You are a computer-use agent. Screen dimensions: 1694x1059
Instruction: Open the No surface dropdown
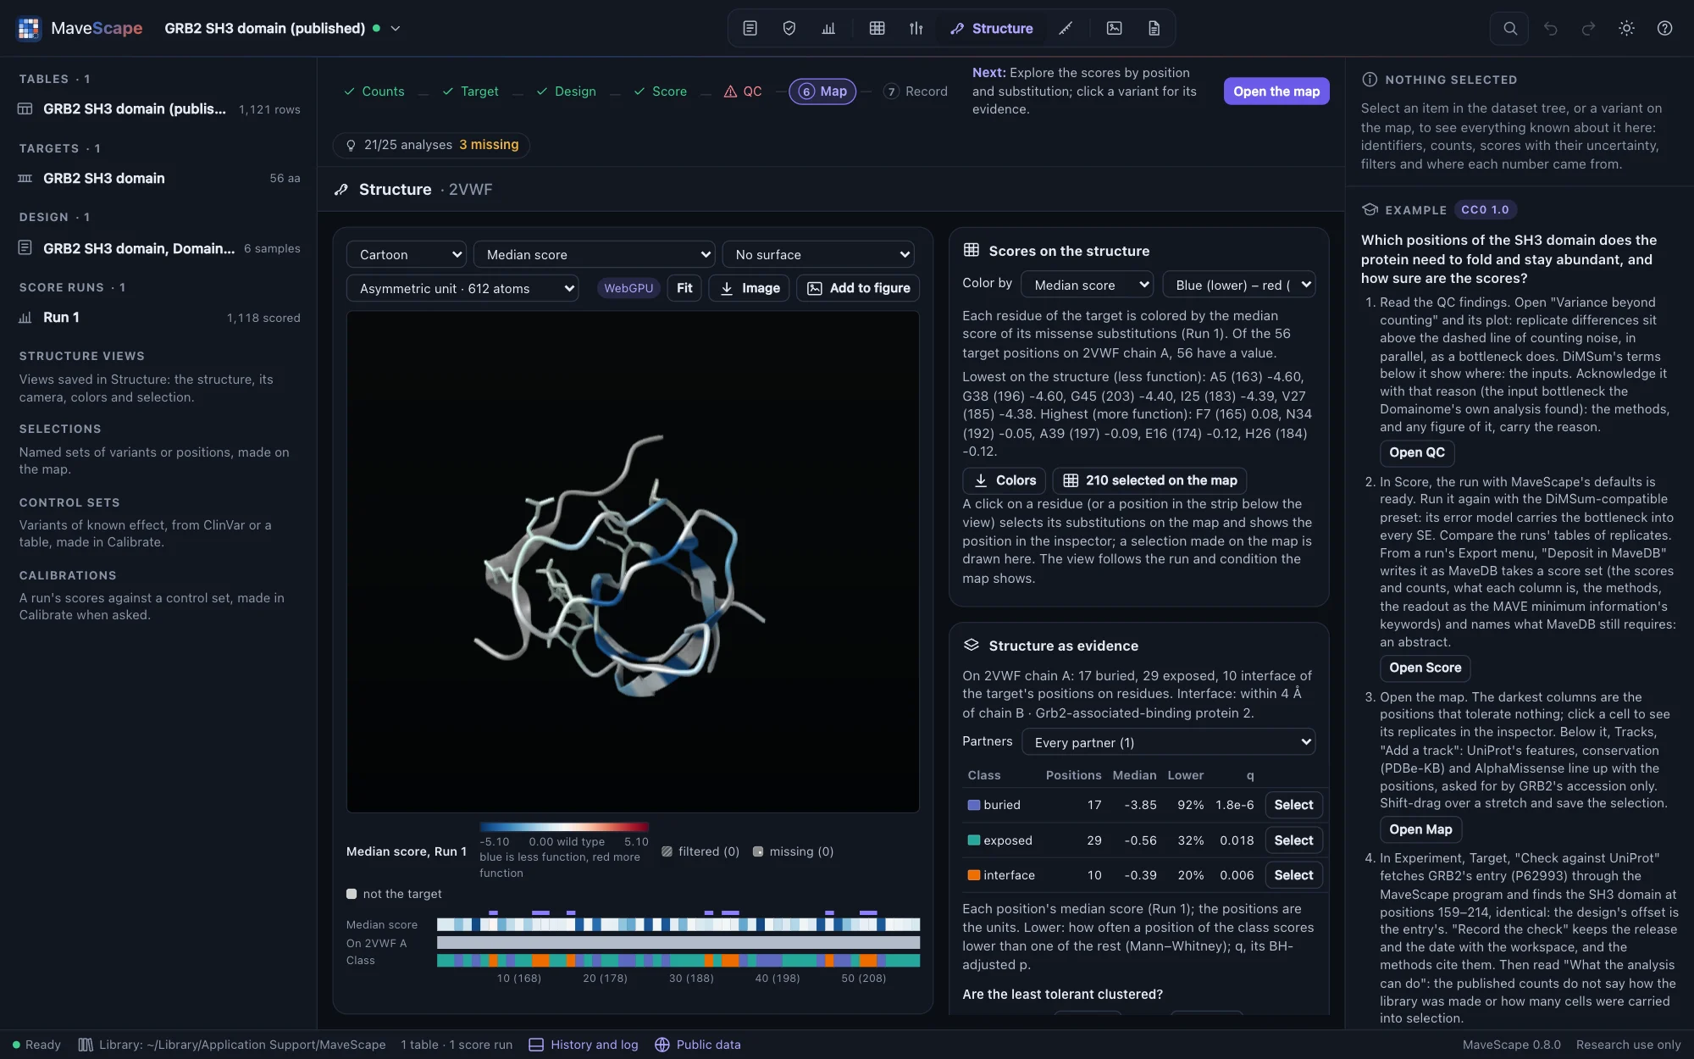pyautogui.click(x=818, y=254)
